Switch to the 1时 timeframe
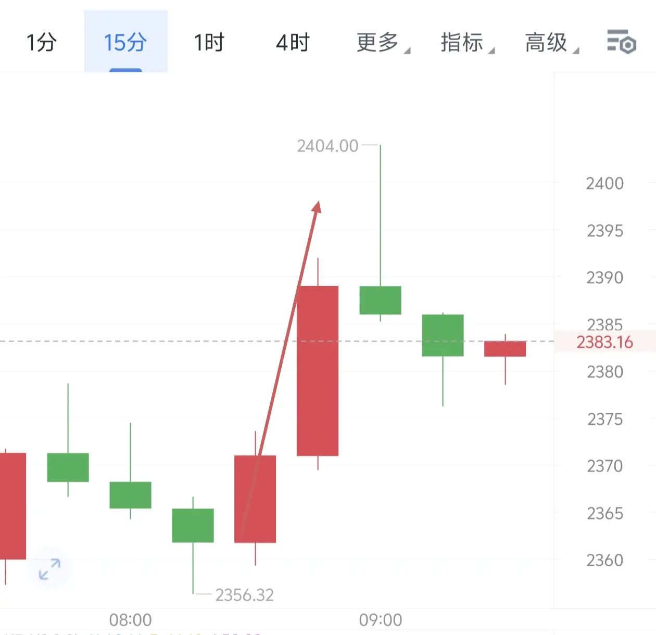Screen dimensions: 656x635 click(x=209, y=42)
